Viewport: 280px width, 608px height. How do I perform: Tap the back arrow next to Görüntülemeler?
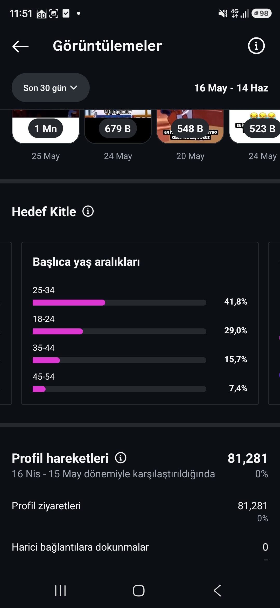pyautogui.click(x=20, y=46)
